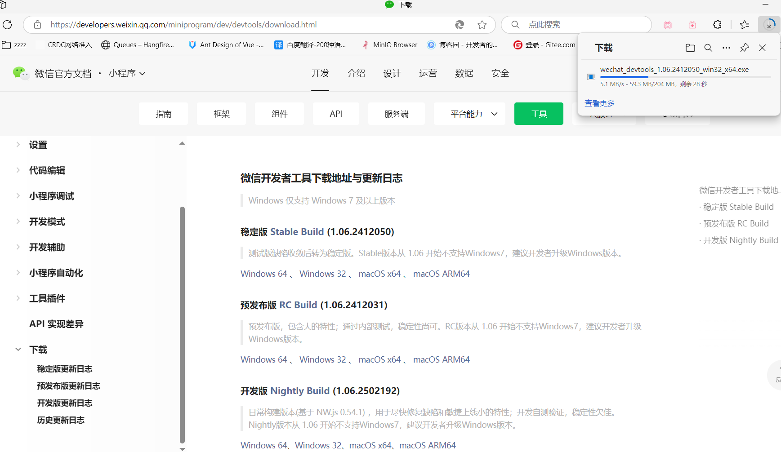The width and height of the screenshot is (781, 452).
Task: Open the 平台能力 dropdown menu
Action: pos(469,114)
